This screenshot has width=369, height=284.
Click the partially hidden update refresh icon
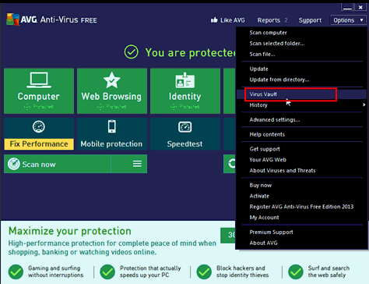(231, 164)
